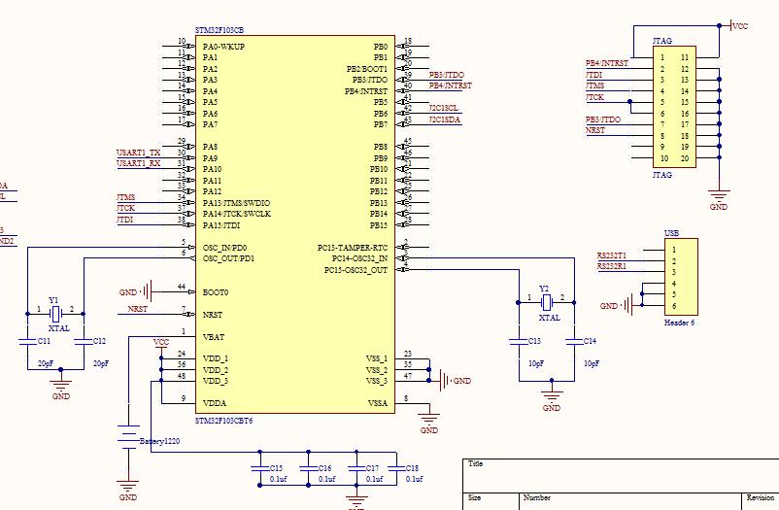Click the OSC_OUT/PD1 pin name
The image size is (779, 510).
coord(228,258)
